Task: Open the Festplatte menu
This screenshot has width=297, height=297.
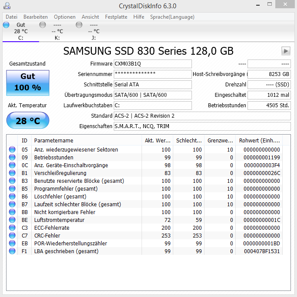Action: click(116, 17)
